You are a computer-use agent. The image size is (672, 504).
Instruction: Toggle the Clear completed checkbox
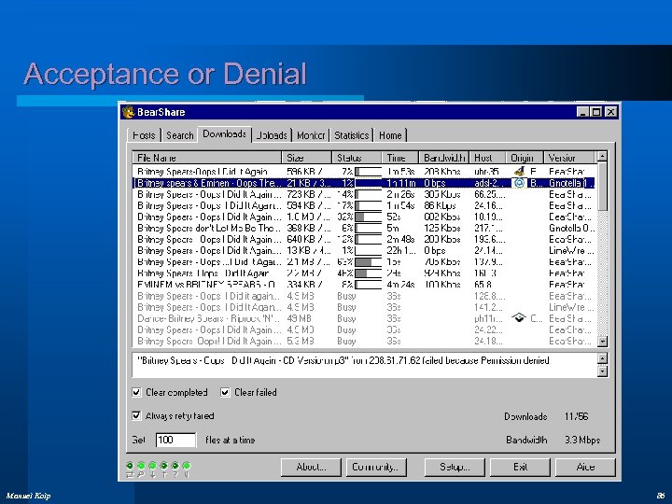(137, 393)
